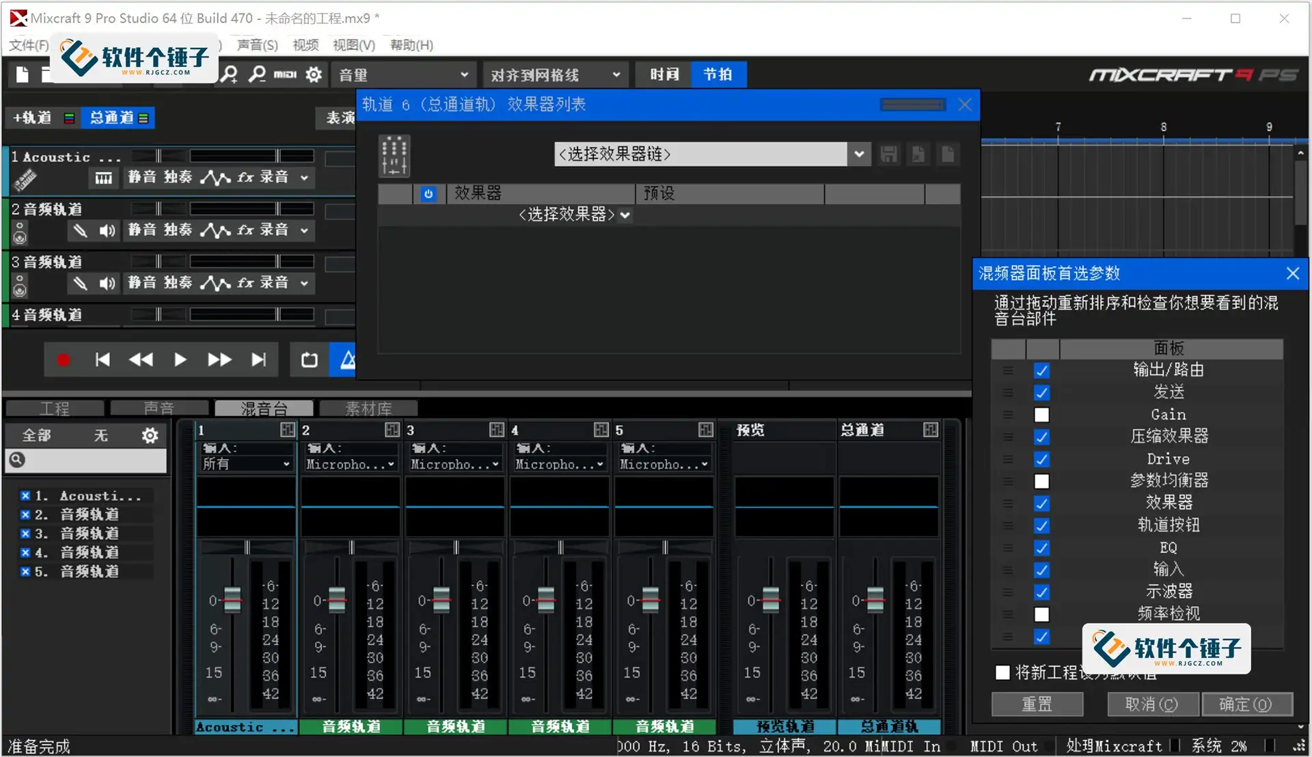
Task: Select the pencil edit icon on track 2
Action: coord(81,230)
